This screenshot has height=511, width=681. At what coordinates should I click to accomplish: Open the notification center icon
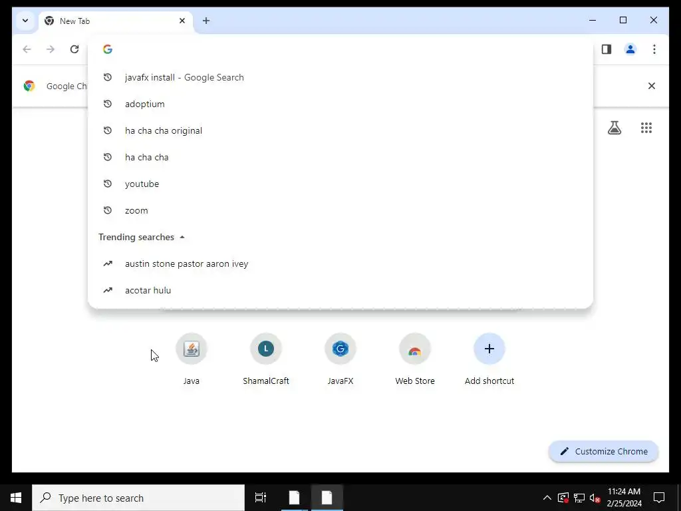[x=659, y=498]
